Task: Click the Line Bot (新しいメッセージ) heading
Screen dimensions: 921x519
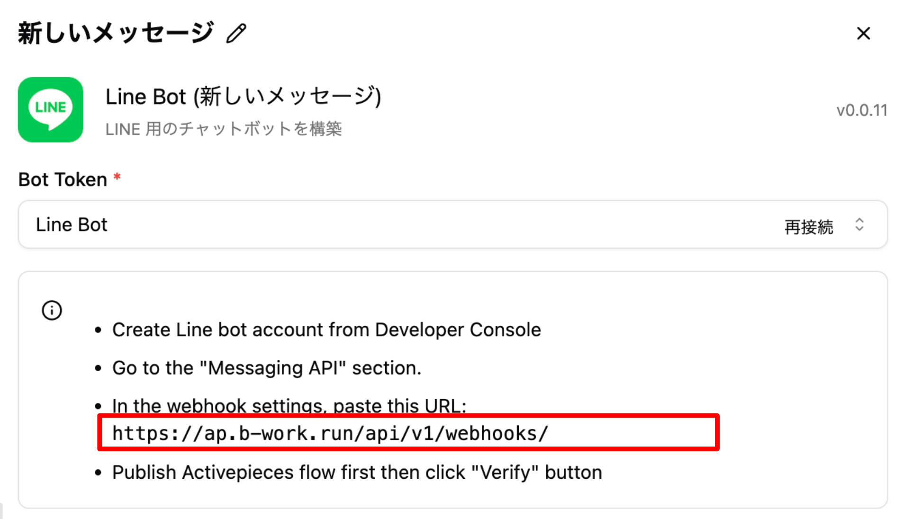Action: point(243,97)
